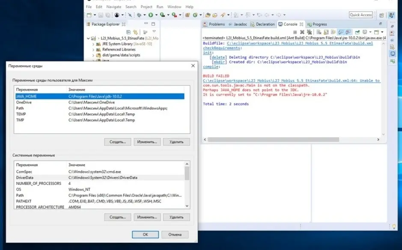
Task: Start the Debug launch (bug icon)
Action: (139, 15)
